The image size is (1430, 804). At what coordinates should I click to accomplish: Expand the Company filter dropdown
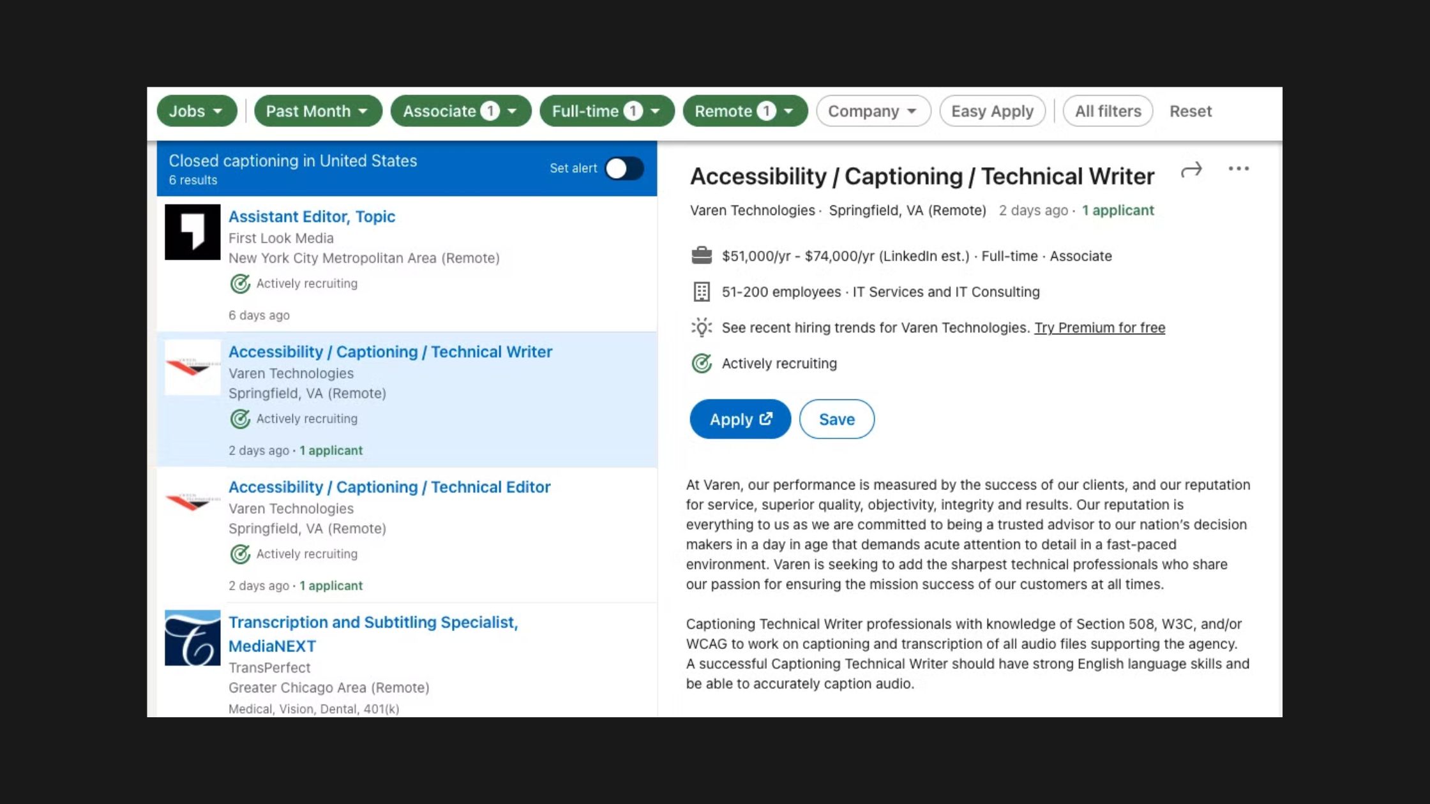[x=873, y=111]
